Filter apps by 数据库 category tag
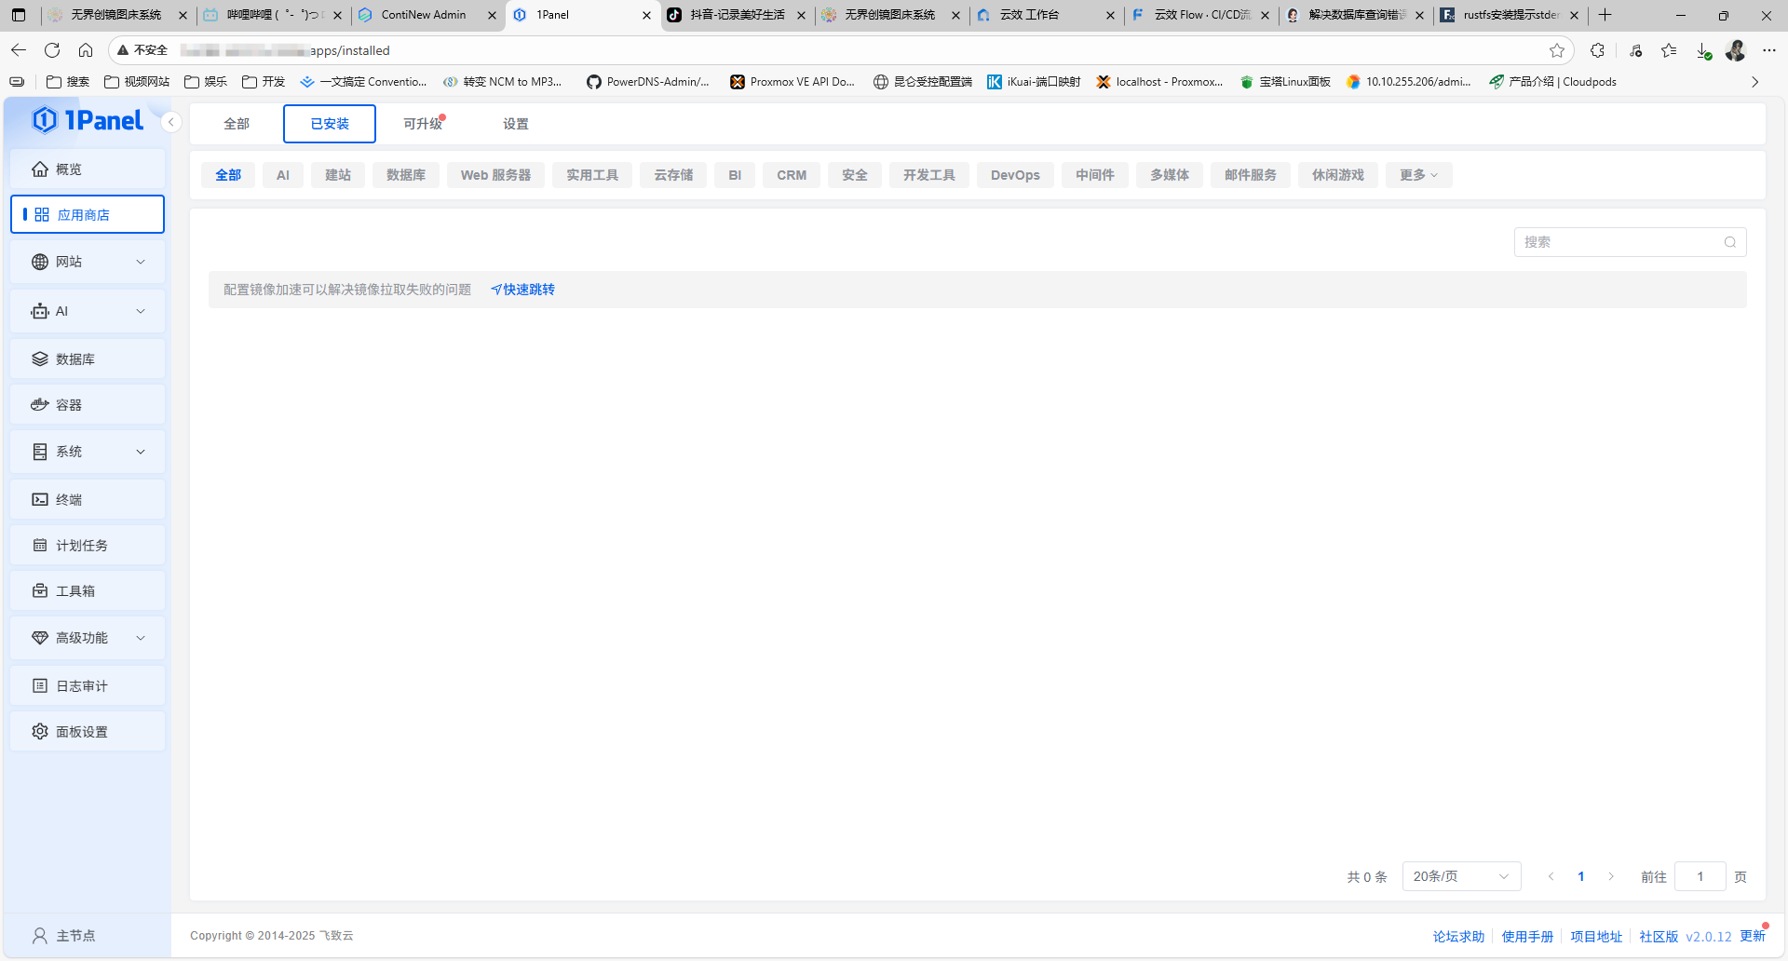The width and height of the screenshot is (1788, 961). click(x=405, y=175)
